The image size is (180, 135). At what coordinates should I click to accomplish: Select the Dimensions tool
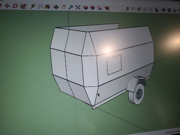tap(133, 9)
